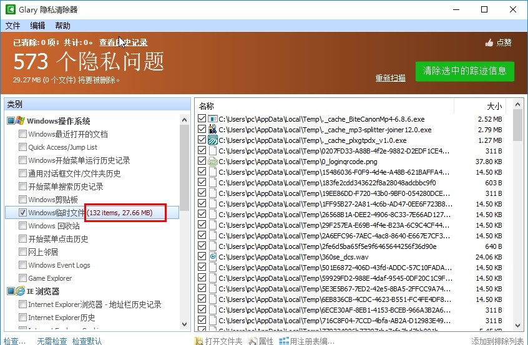The height and width of the screenshot is (345, 528).
Task: Click 清除选中的踪迹信息 green button
Action: click(x=465, y=71)
